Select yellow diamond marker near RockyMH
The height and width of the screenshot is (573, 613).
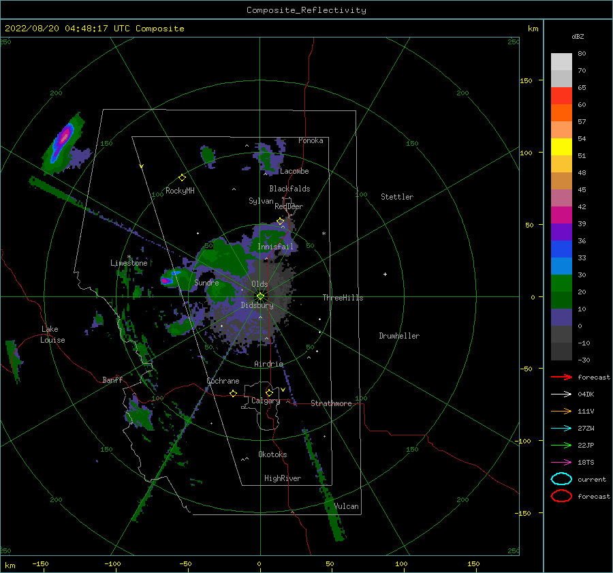point(182,178)
